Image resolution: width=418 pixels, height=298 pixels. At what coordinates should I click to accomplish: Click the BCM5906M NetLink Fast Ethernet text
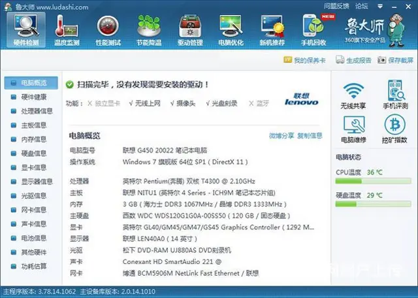[191, 273]
